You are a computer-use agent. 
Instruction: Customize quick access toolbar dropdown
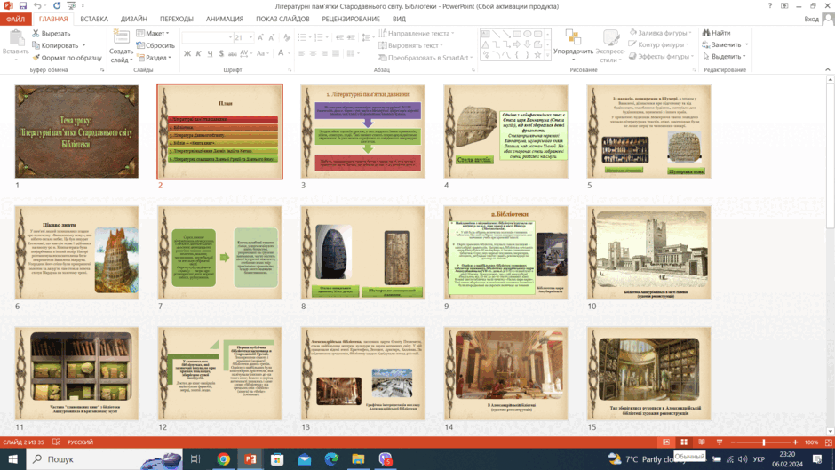pos(83,6)
